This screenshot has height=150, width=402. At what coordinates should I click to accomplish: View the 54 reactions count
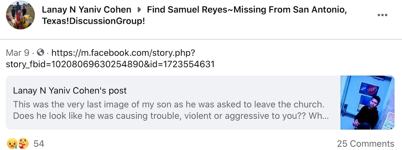point(39,144)
